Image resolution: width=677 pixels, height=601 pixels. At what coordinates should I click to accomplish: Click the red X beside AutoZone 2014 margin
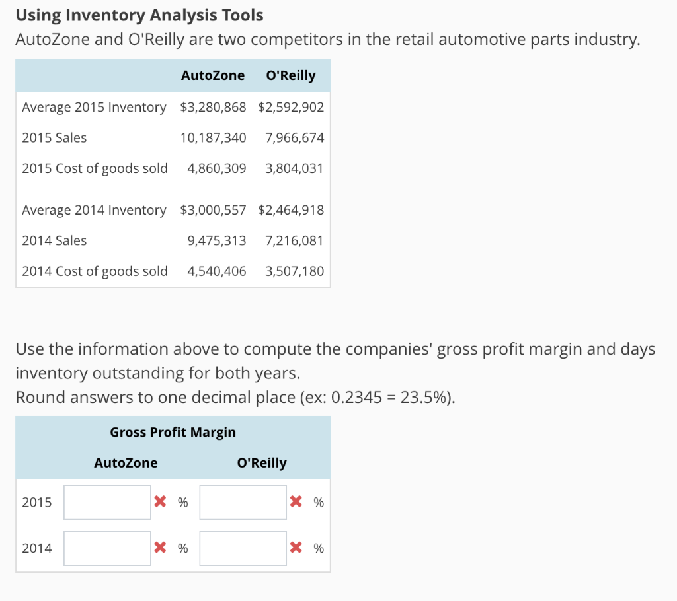[x=161, y=548]
